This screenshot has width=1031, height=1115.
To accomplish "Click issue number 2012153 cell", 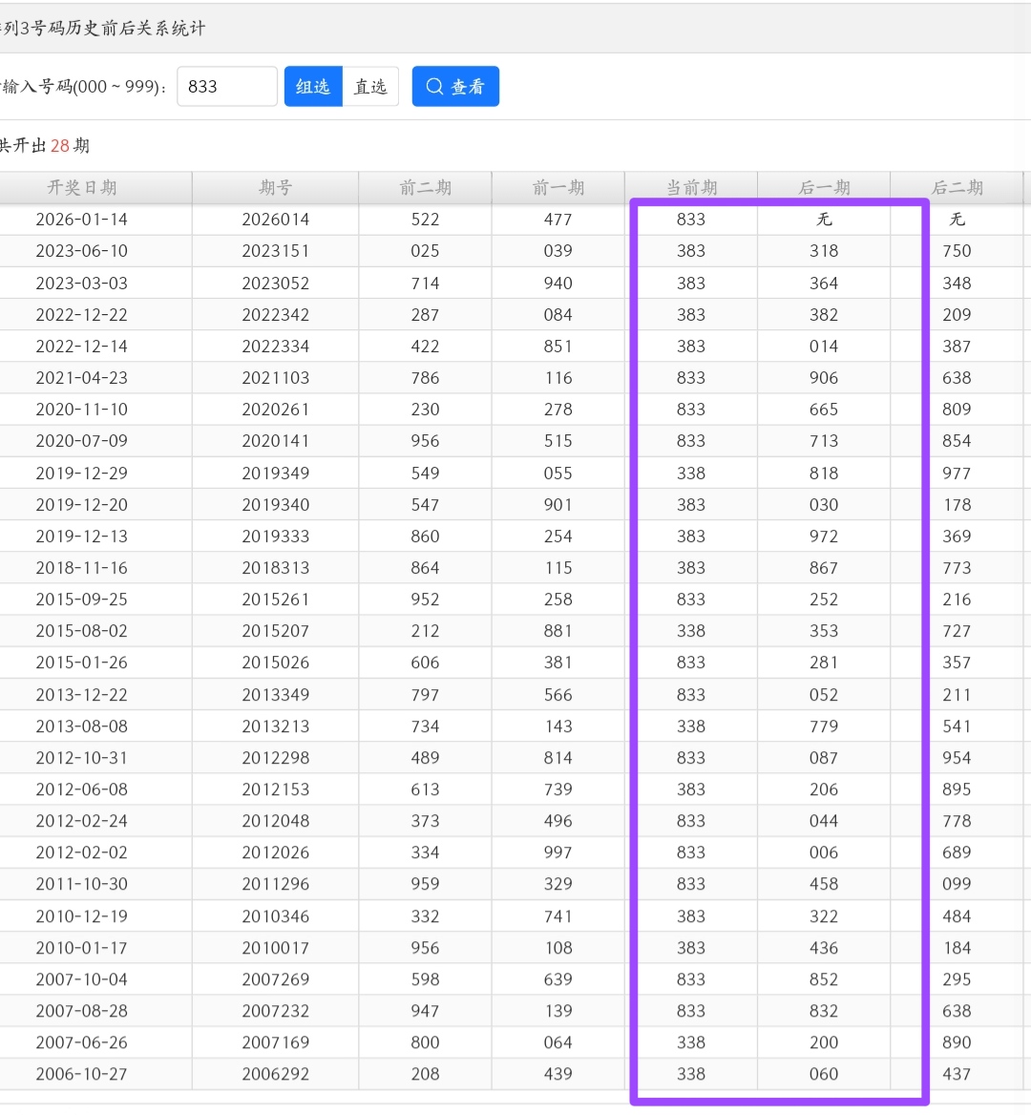I will coord(275,789).
